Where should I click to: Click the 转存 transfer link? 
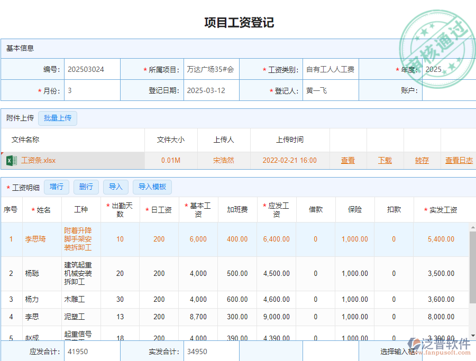(422, 160)
